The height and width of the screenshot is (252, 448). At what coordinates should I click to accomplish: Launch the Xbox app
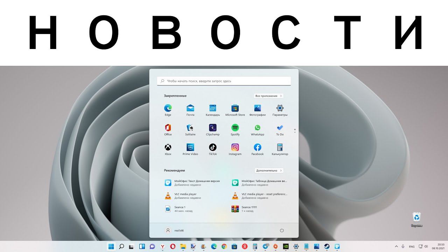[168, 149]
